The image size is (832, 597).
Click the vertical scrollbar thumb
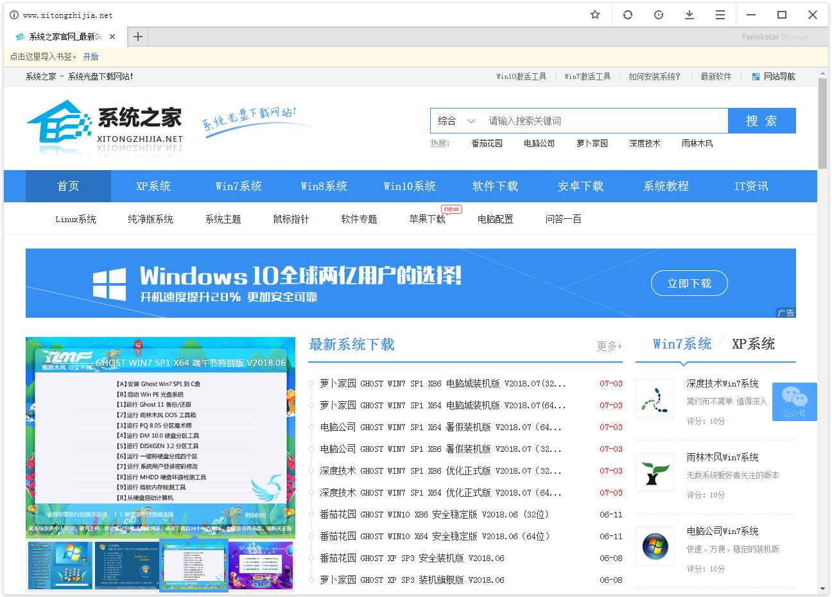[822, 124]
